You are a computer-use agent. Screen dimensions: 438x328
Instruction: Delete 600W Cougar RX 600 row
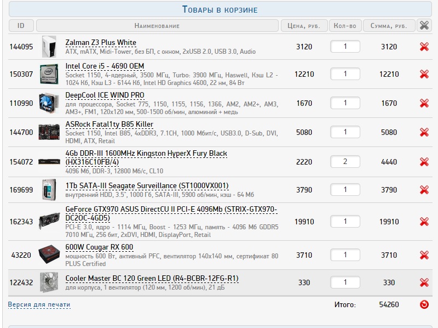[x=424, y=255]
